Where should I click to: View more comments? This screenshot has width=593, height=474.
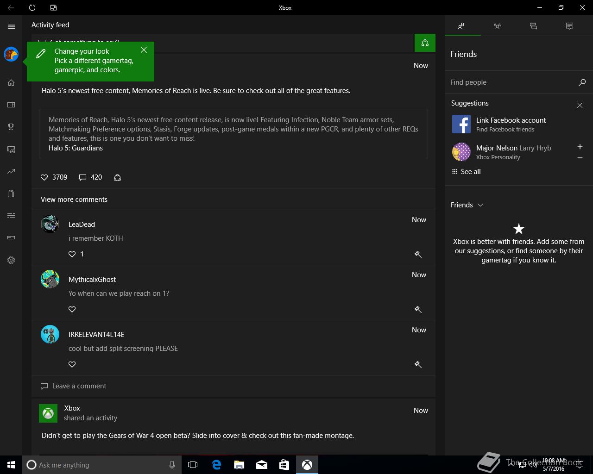click(x=74, y=200)
